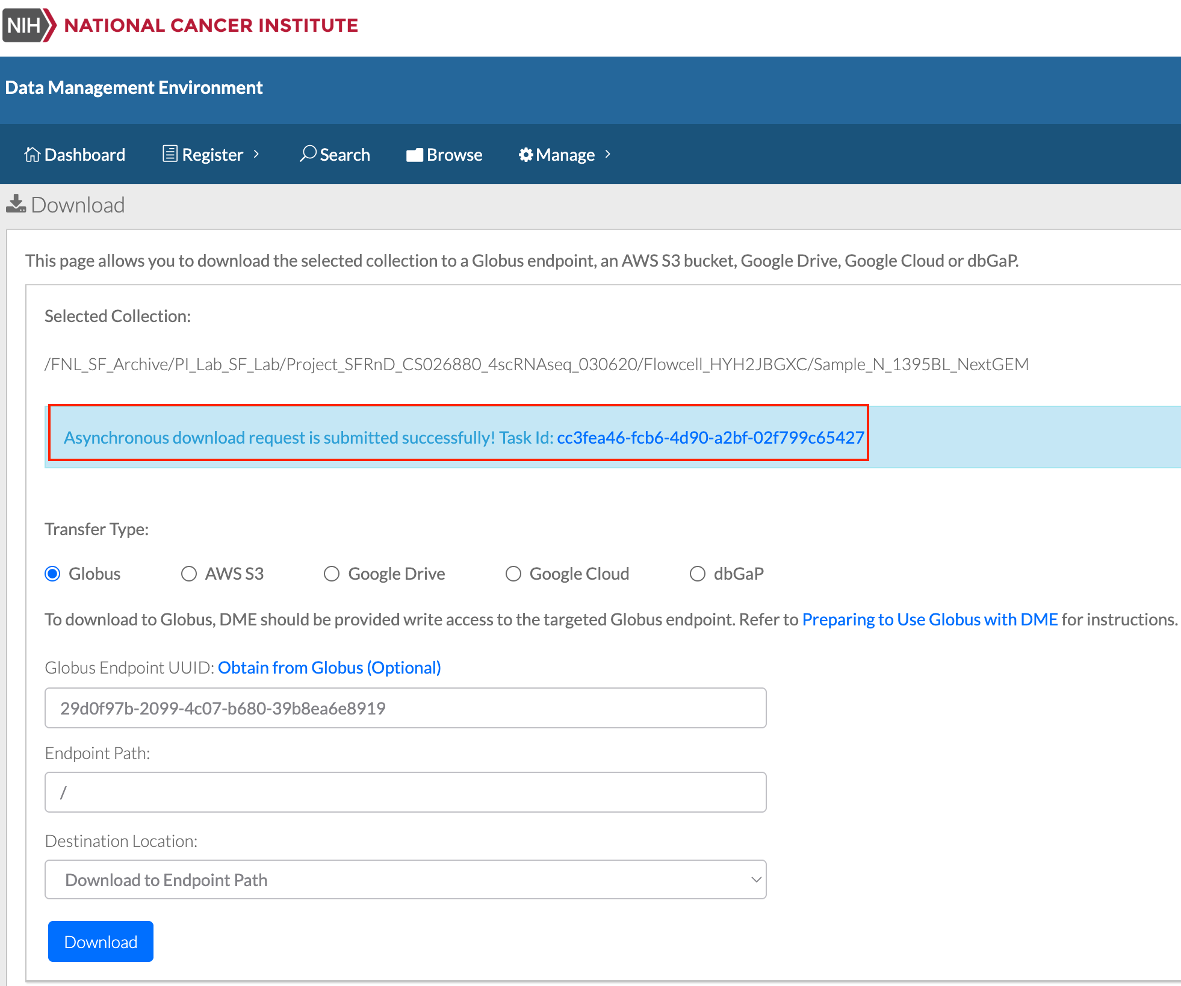
Task: Choose Google Cloud transfer type
Action: pos(513,574)
